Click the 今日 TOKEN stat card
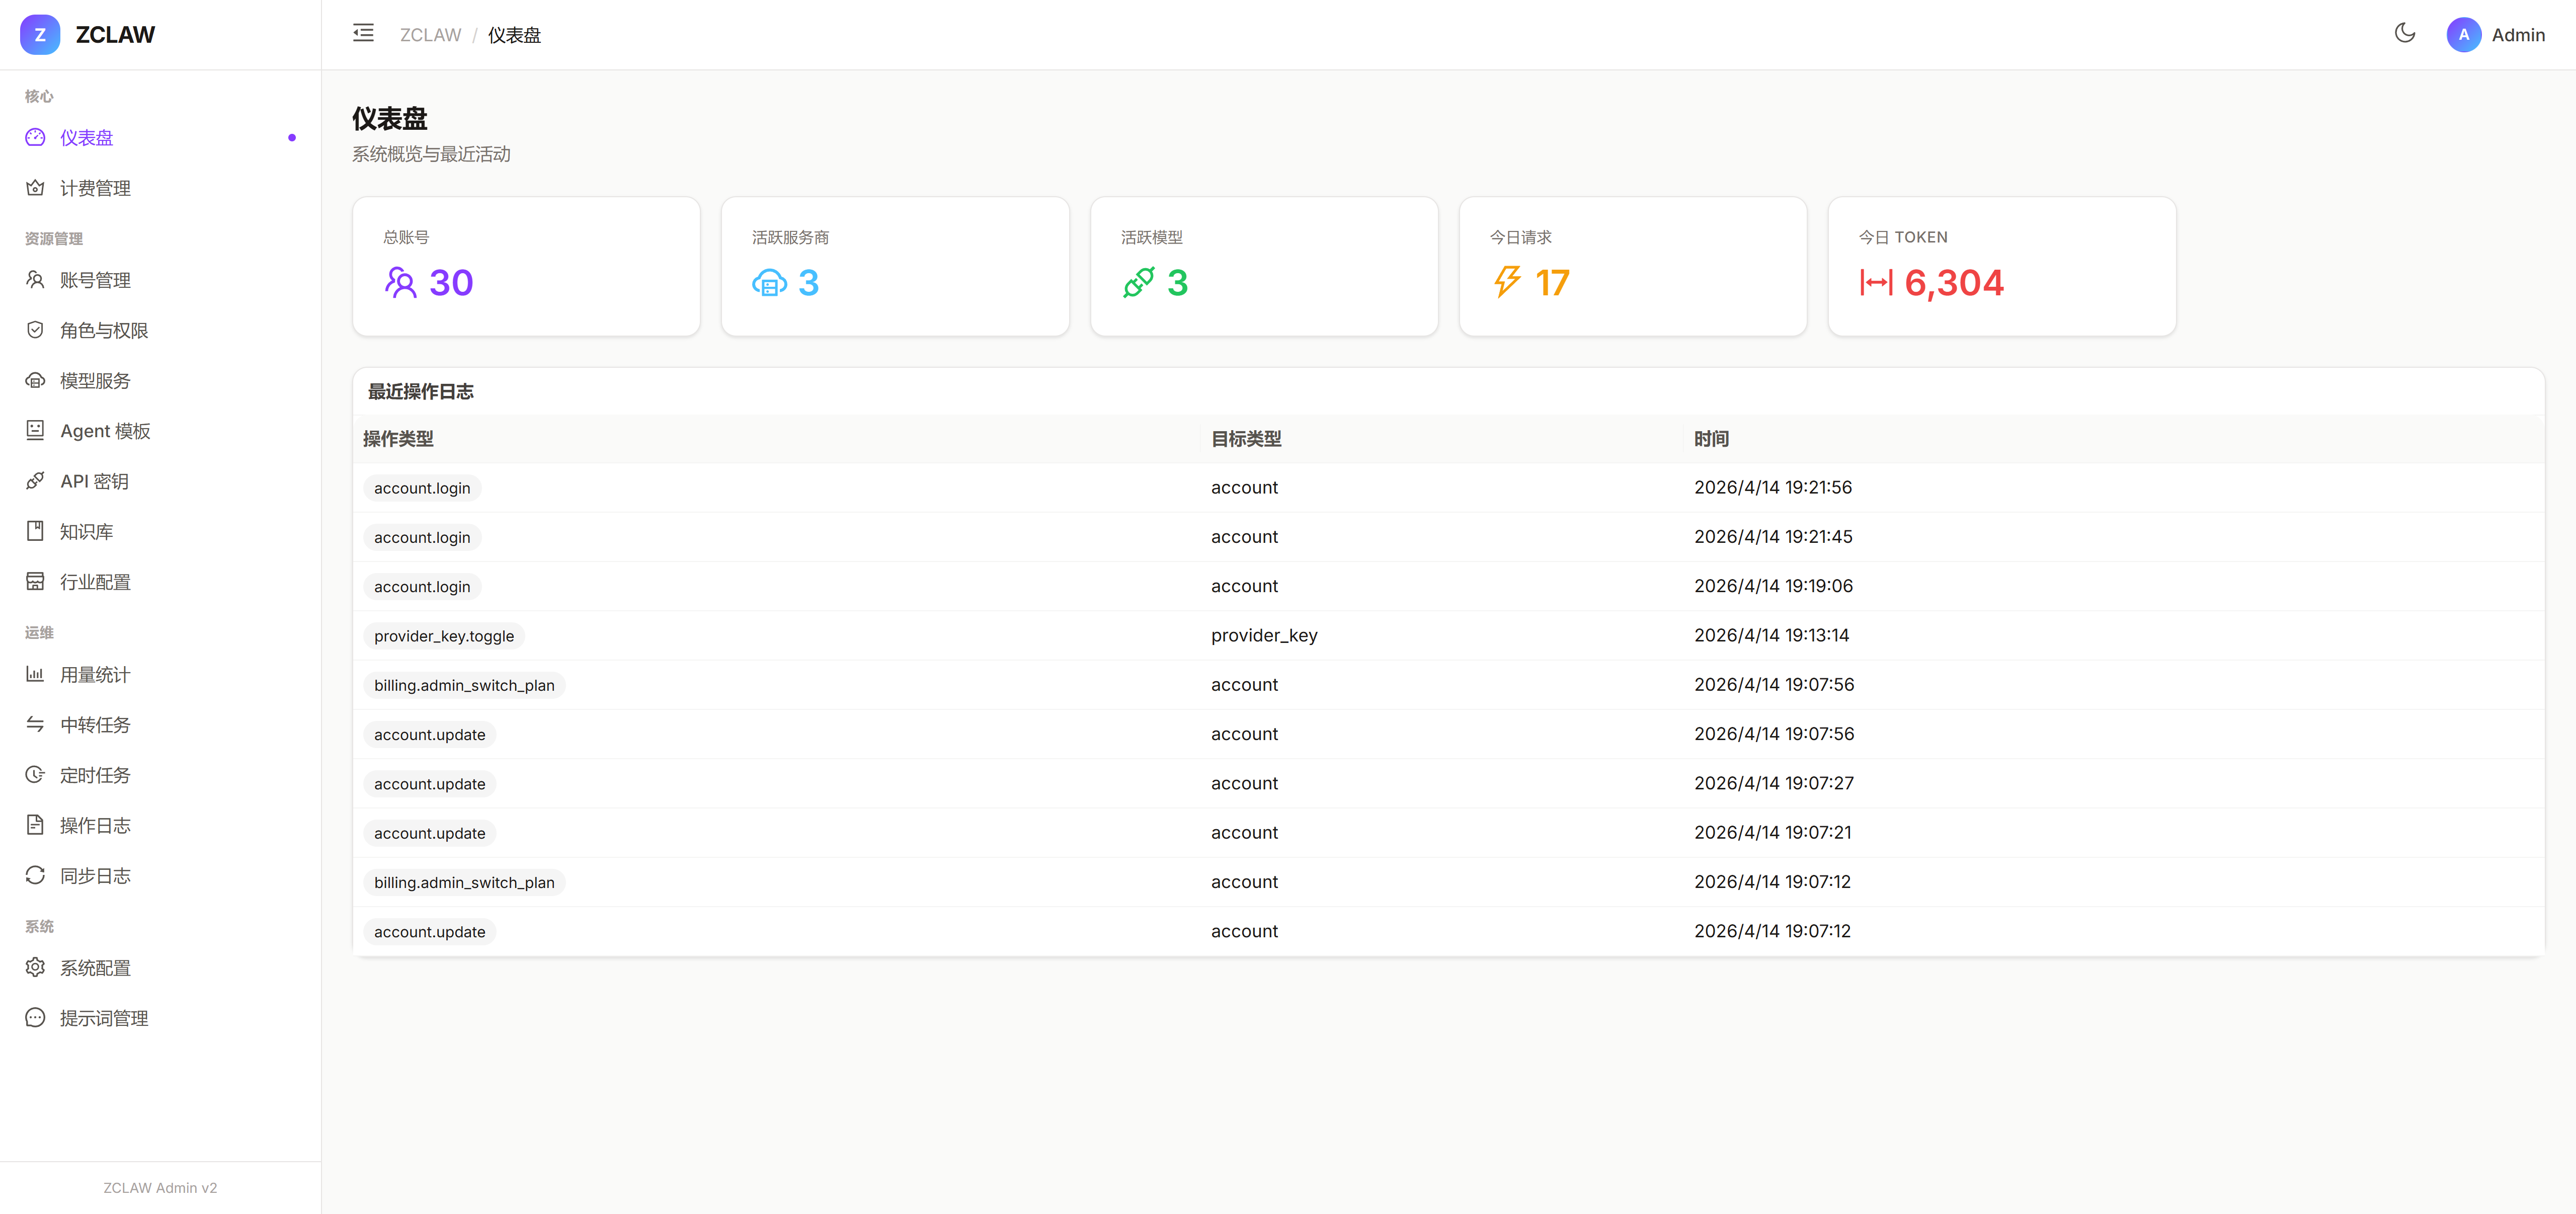Screen dimensions: 2576x1214 point(2001,266)
